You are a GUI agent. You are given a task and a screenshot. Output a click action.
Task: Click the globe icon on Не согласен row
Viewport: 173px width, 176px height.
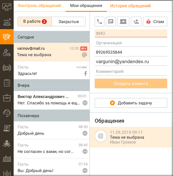click(x=85, y=151)
